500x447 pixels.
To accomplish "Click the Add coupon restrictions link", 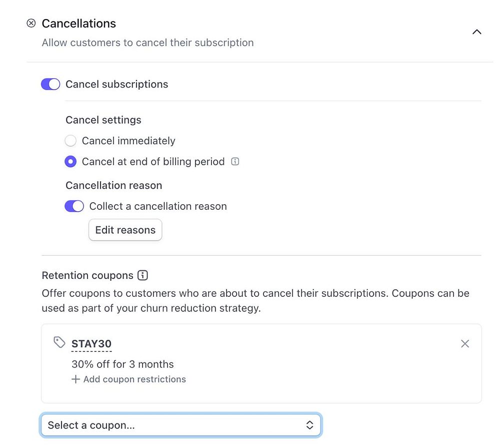I will pyautogui.click(x=134, y=379).
